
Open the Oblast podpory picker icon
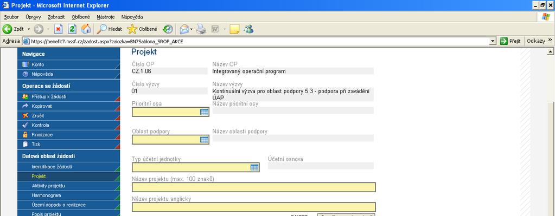(x=204, y=140)
